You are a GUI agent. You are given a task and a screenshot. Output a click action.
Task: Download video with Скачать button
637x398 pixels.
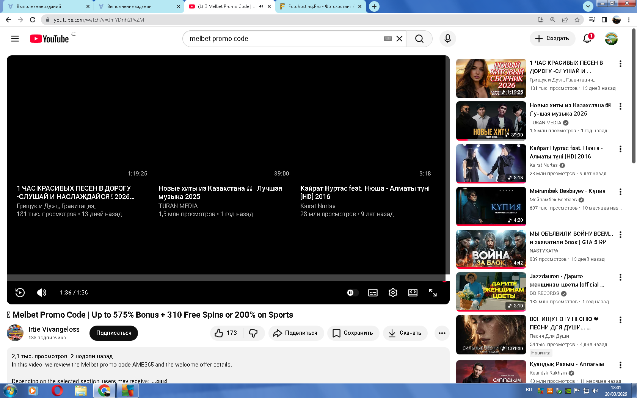pos(405,333)
